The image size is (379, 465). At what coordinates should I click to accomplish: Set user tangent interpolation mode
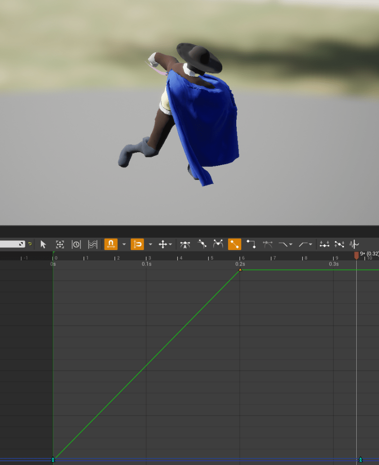[202, 245]
